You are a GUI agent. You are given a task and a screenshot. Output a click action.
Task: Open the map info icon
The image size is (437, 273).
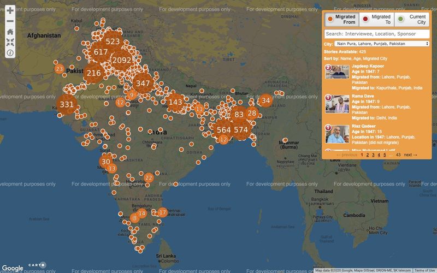point(10,52)
